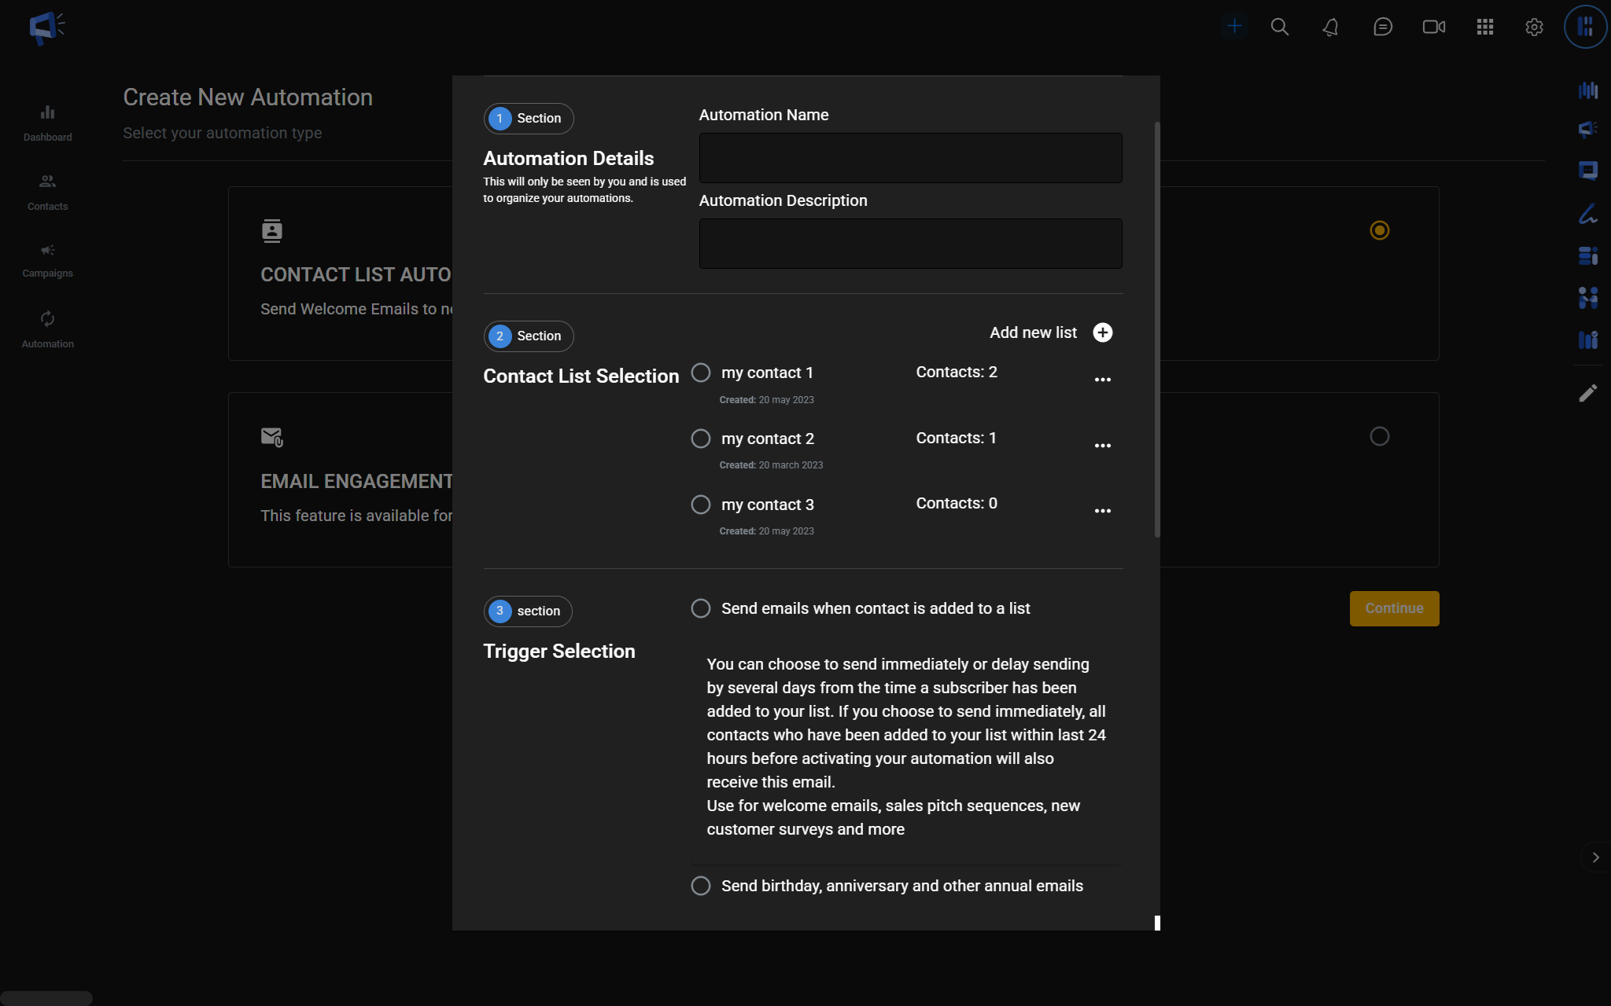Open settings gear in top bar
Viewport: 1611px width, 1006px height.
[1534, 27]
